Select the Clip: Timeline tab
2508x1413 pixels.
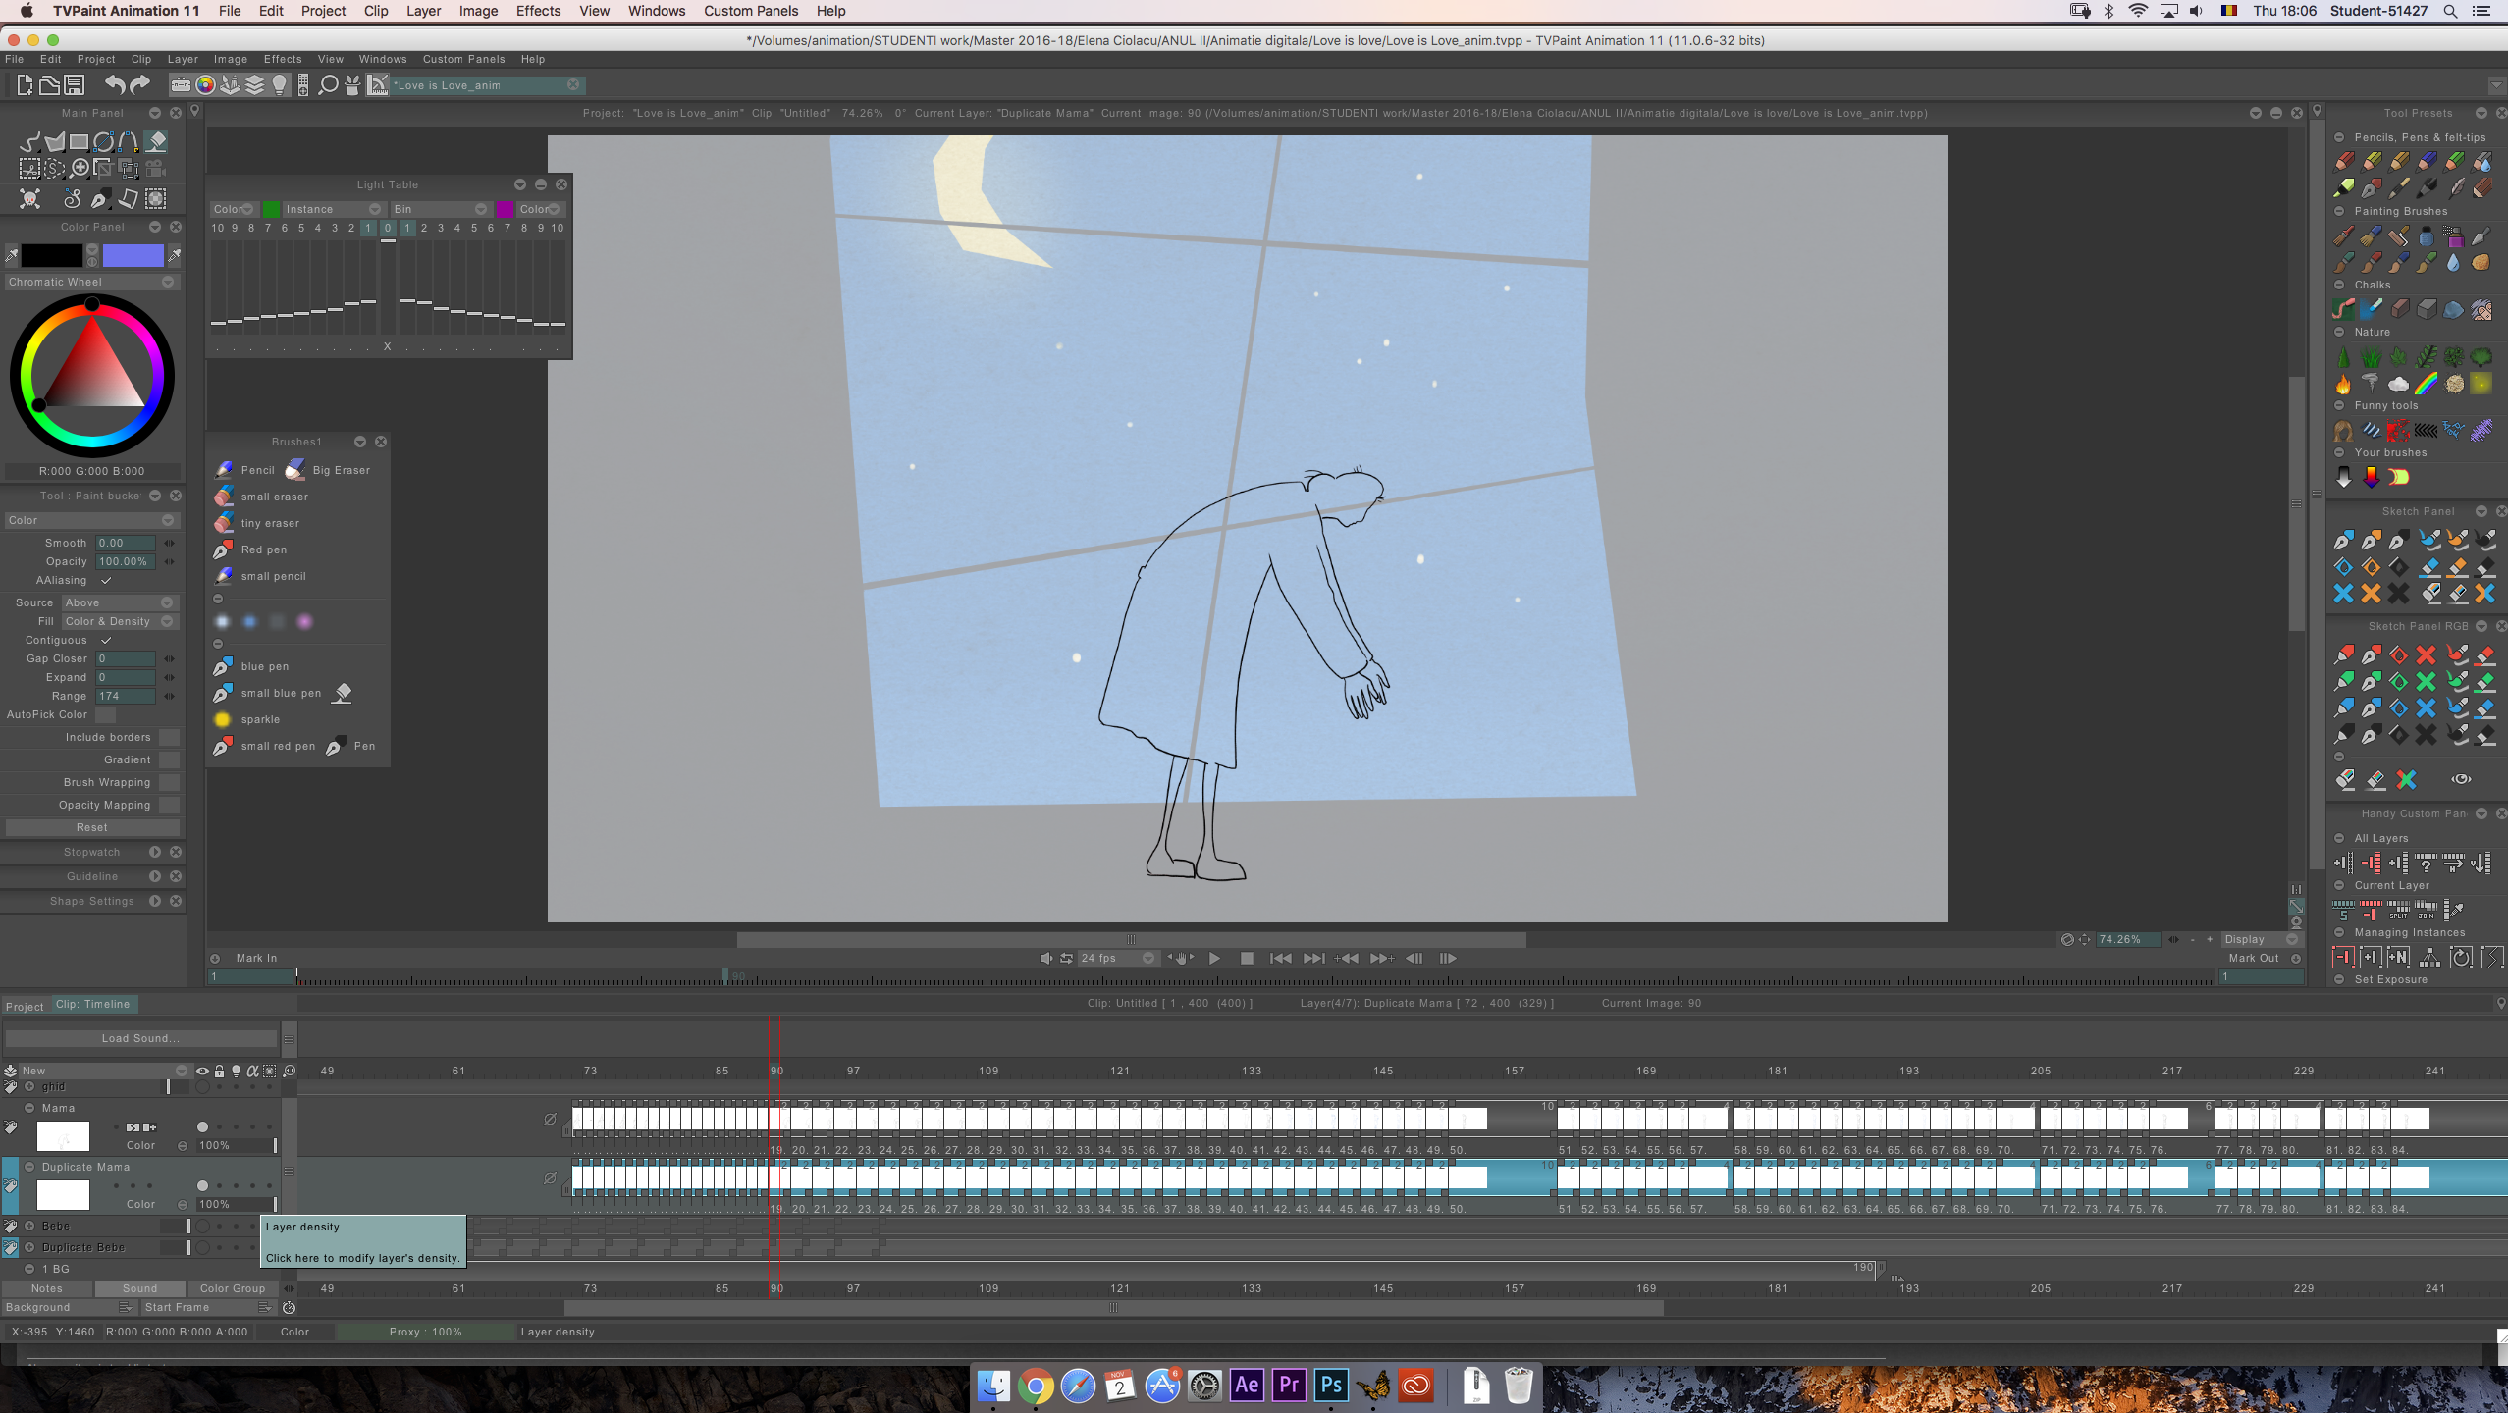point(93,1005)
